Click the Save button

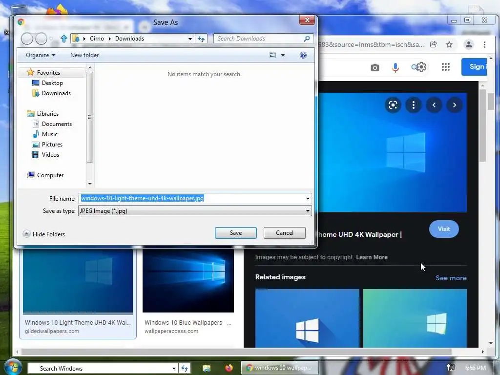pos(236,233)
